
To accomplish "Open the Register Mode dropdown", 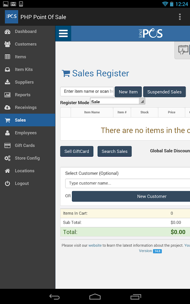I will (117, 101).
